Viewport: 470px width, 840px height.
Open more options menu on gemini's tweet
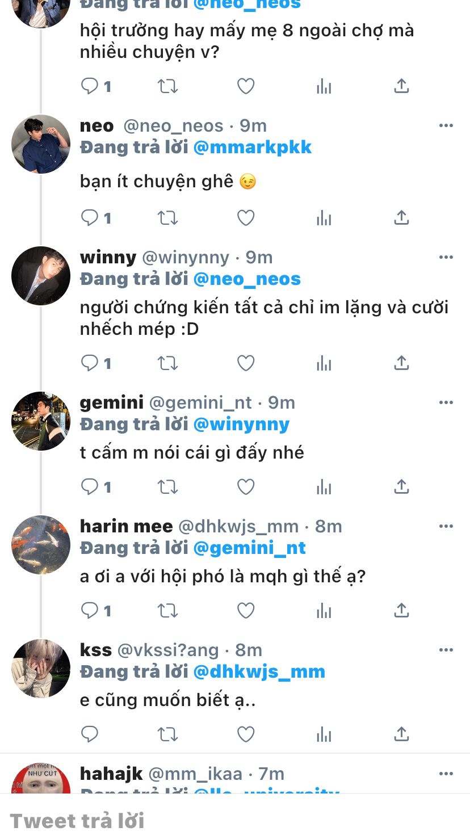(x=446, y=403)
